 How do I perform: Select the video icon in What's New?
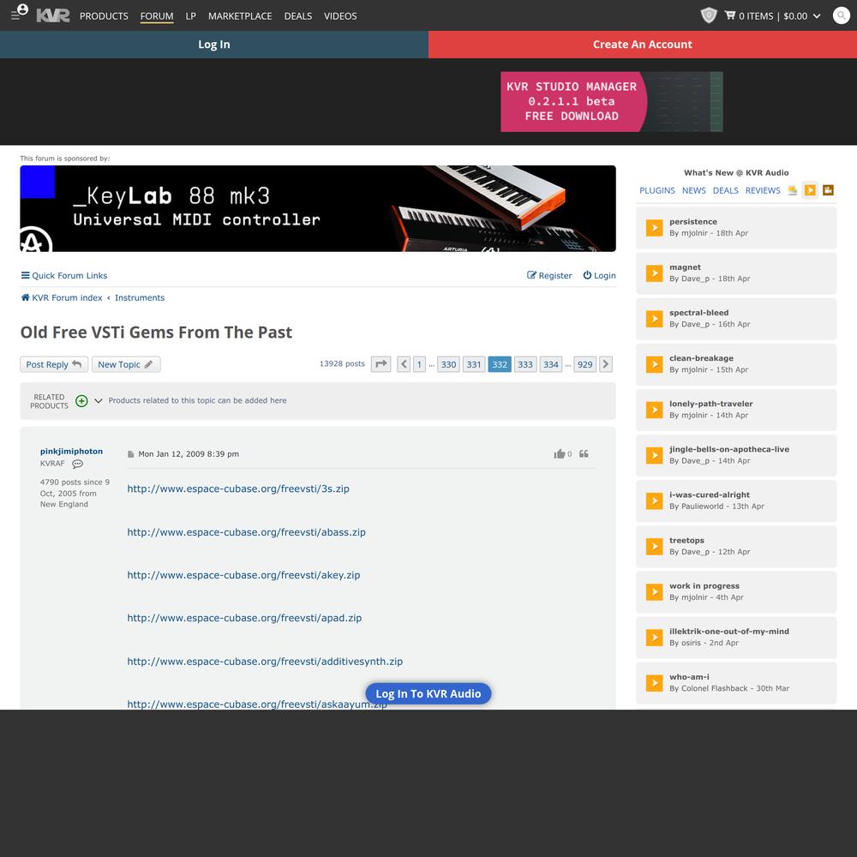click(x=828, y=190)
